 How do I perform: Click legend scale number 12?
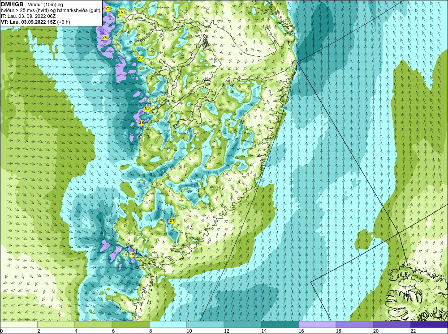tap(227, 331)
